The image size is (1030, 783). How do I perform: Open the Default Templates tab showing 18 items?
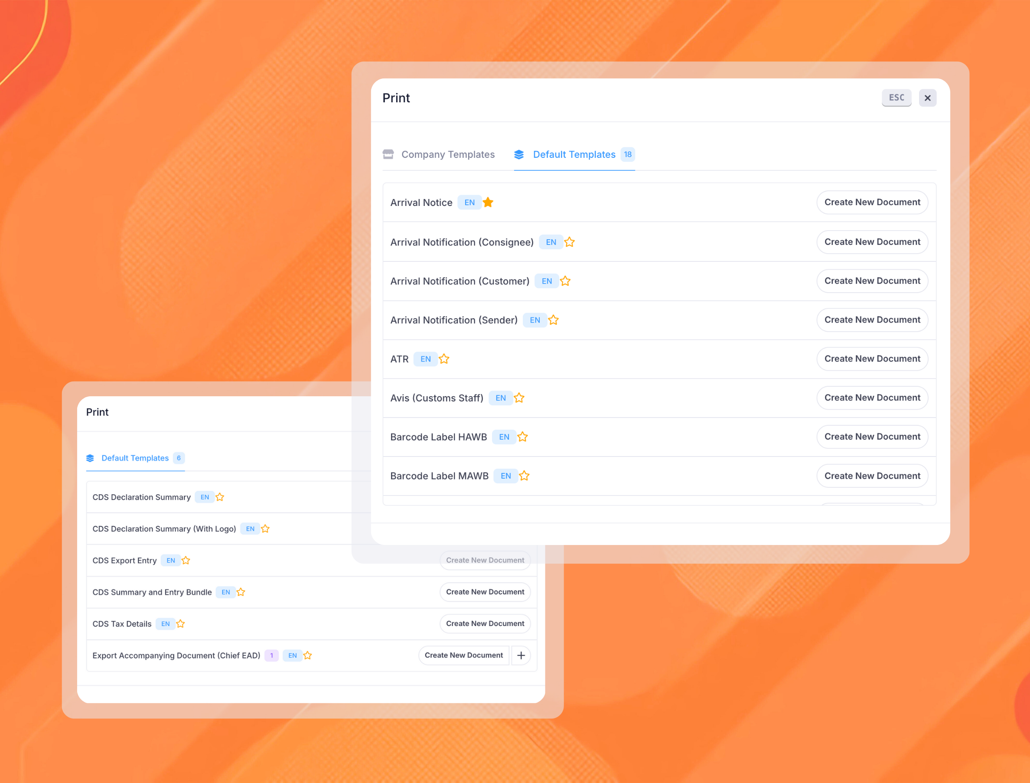(x=574, y=154)
